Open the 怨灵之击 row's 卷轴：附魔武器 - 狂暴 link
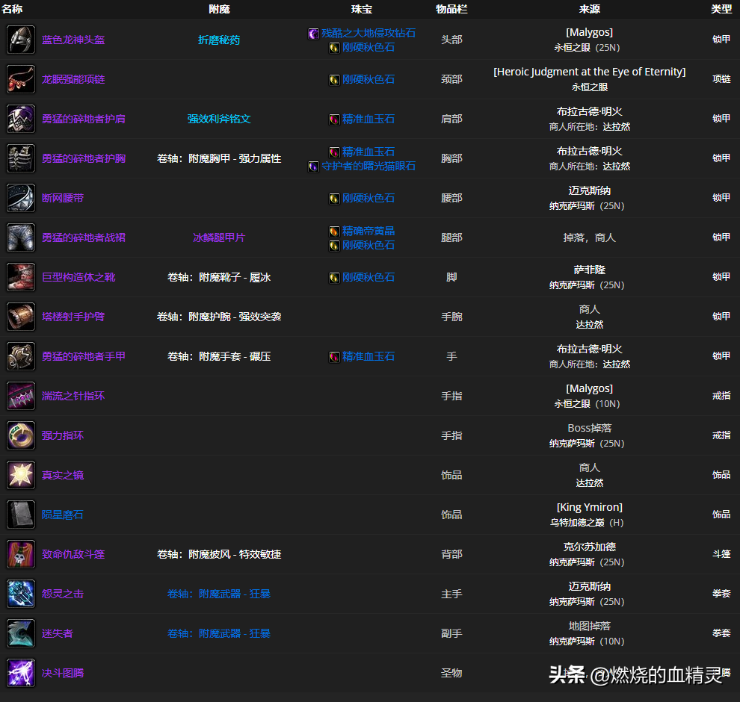Image resolution: width=740 pixels, height=702 pixels. coord(219,594)
